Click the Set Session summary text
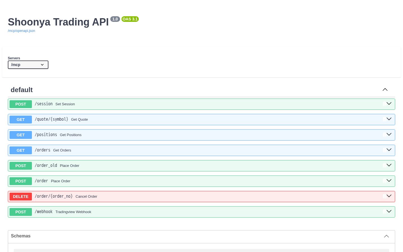 tap(65, 104)
